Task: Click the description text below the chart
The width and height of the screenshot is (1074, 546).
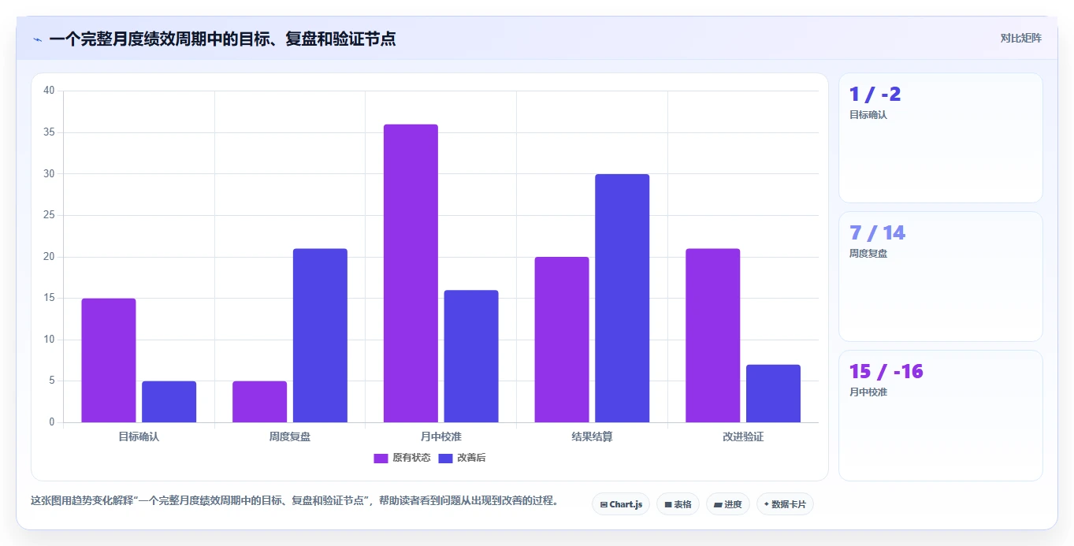Action: (x=295, y=500)
